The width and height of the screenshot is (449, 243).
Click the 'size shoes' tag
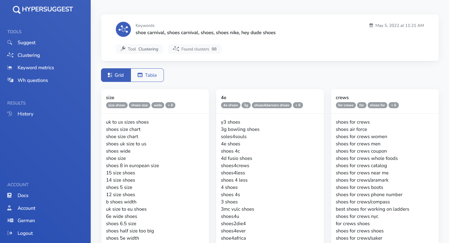point(117,105)
